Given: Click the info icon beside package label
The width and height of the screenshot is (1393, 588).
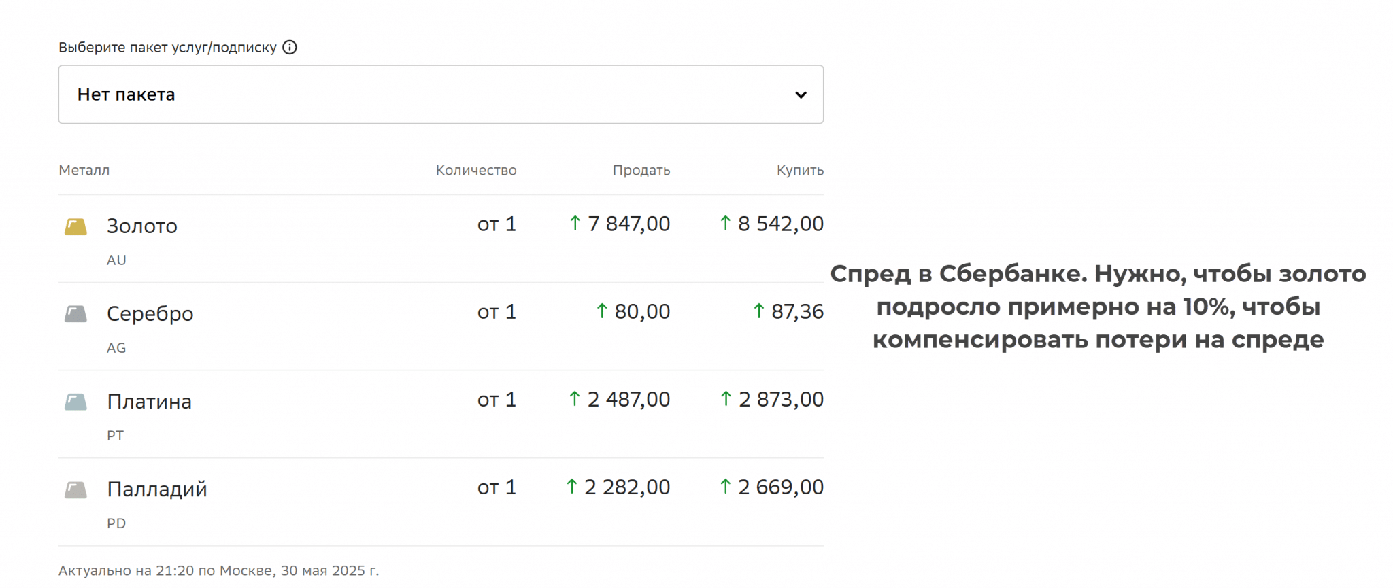Looking at the screenshot, I should pos(290,48).
